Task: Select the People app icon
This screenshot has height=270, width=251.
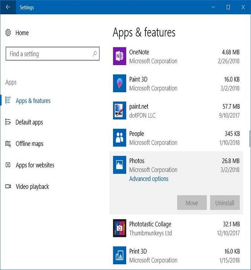Action: (120, 138)
